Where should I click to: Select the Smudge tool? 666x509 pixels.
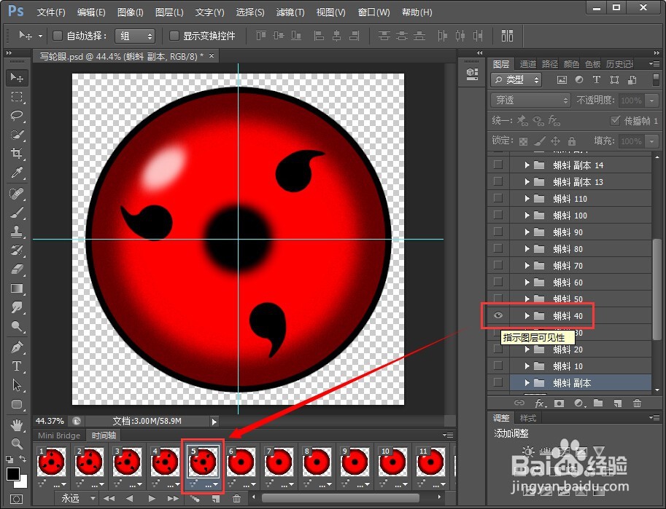coord(17,307)
